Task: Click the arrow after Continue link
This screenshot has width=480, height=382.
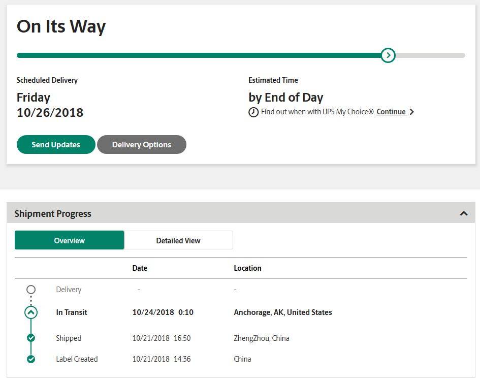Action: tap(412, 112)
